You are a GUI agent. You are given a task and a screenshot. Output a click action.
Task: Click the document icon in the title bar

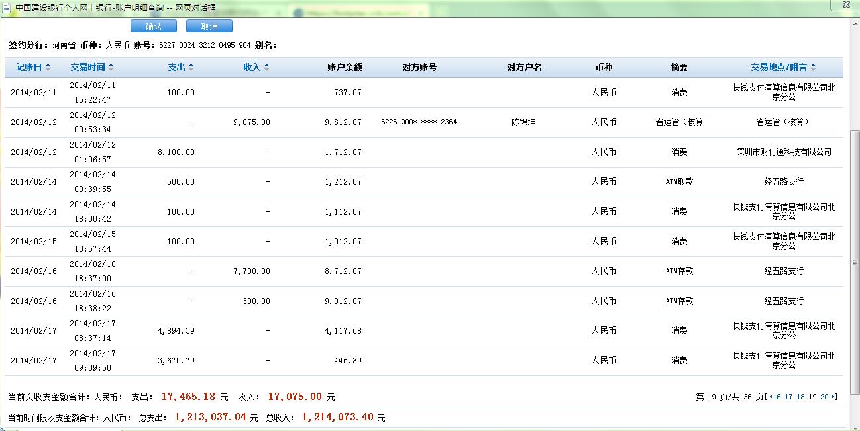pyautogui.click(x=6, y=8)
